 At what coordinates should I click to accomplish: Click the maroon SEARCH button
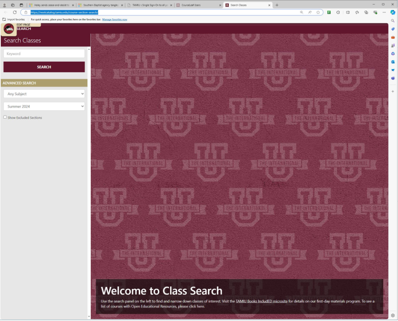[44, 67]
